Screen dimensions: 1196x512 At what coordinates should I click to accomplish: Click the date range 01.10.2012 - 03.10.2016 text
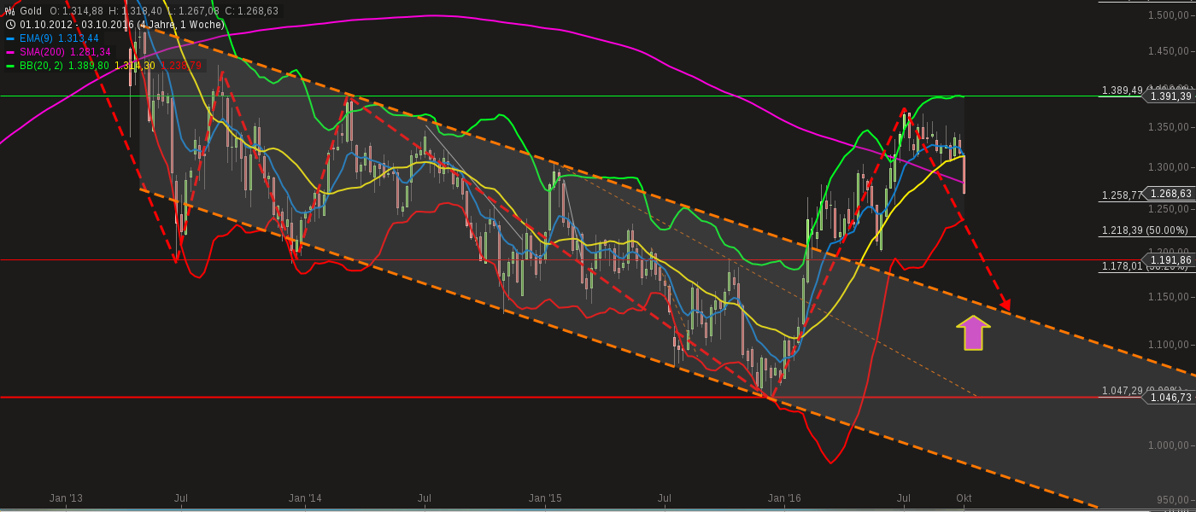tap(79, 25)
